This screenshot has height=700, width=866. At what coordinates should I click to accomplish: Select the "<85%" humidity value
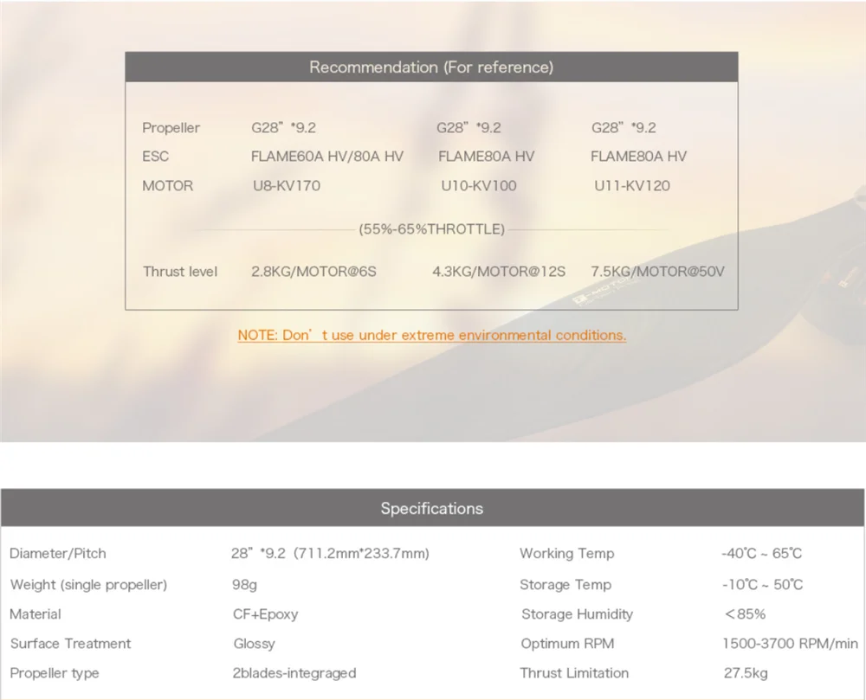click(x=745, y=614)
